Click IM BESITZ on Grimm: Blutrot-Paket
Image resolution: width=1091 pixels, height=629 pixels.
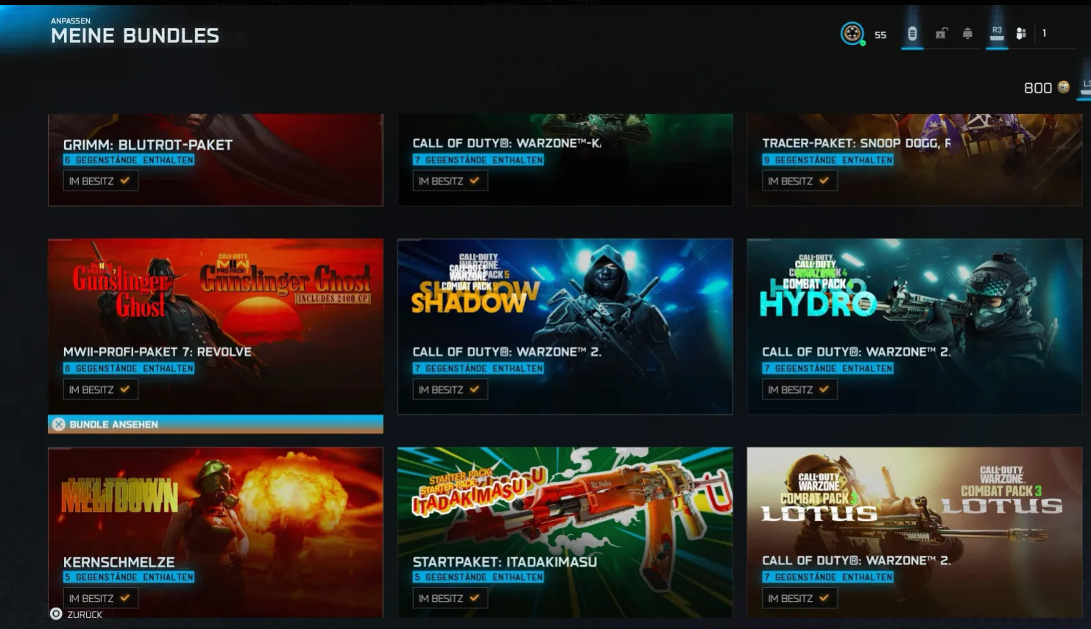(x=100, y=181)
